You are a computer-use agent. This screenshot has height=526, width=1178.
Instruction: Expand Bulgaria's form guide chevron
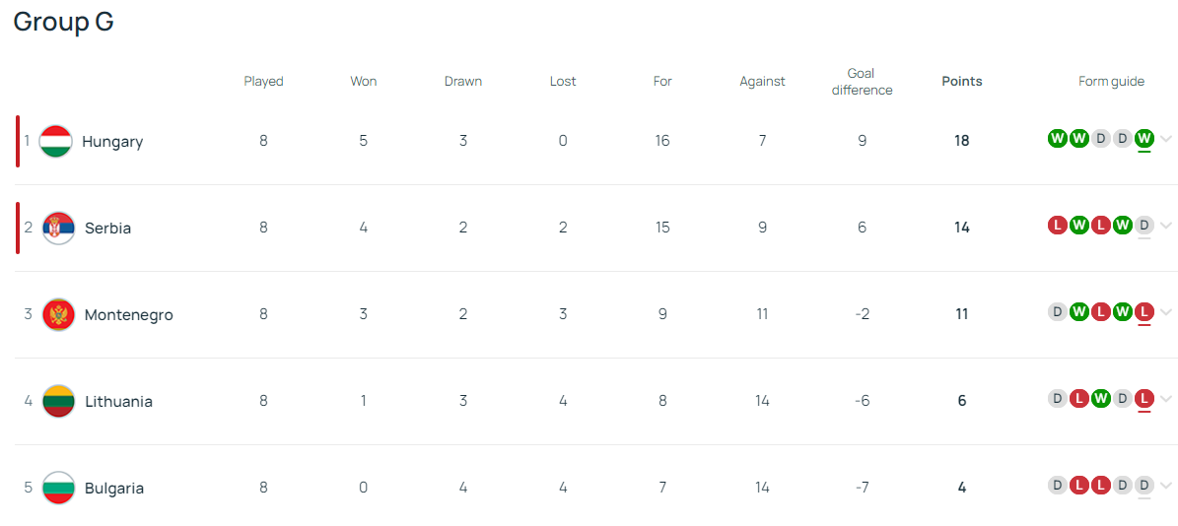(1166, 486)
